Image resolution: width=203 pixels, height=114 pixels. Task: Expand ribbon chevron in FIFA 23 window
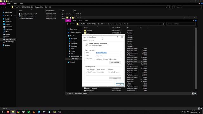193,21
